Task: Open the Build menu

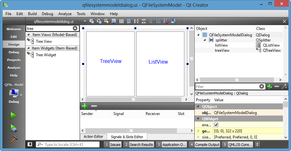Action: click(32, 14)
